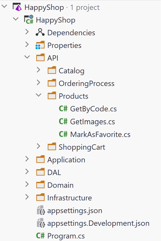Expand the Application folder
The height and width of the screenshot is (241, 161).
click(27, 159)
